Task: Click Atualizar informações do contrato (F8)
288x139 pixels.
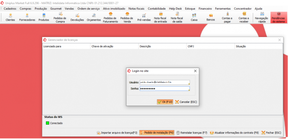Action: (234, 133)
